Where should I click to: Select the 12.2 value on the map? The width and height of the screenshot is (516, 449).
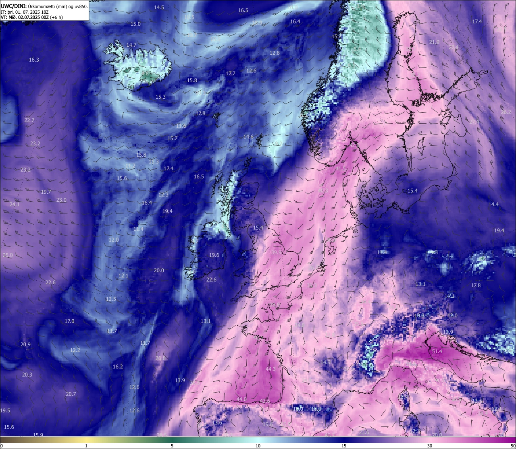pyautogui.click(x=75, y=350)
